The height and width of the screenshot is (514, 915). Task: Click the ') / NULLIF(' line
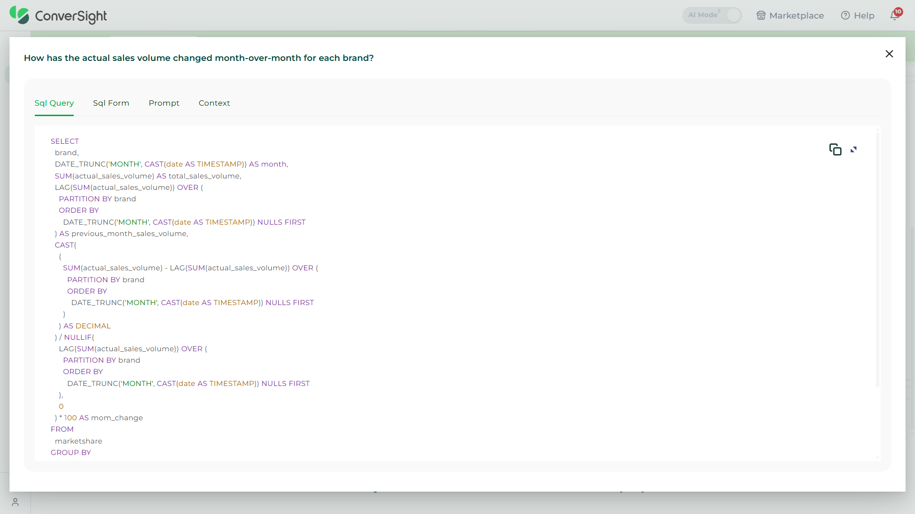click(75, 337)
